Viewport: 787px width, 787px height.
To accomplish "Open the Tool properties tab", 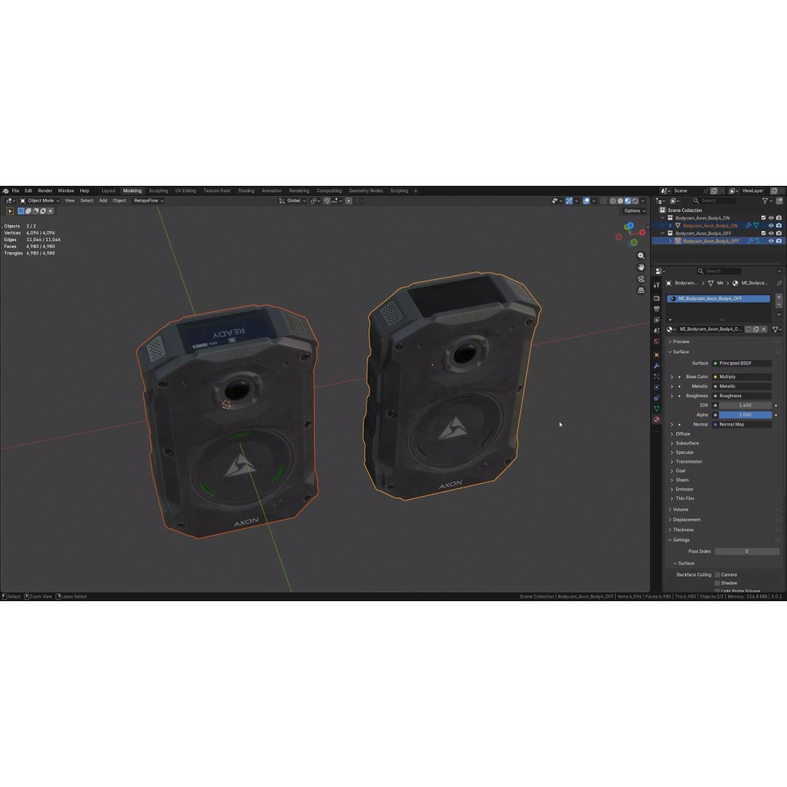I will (657, 285).
